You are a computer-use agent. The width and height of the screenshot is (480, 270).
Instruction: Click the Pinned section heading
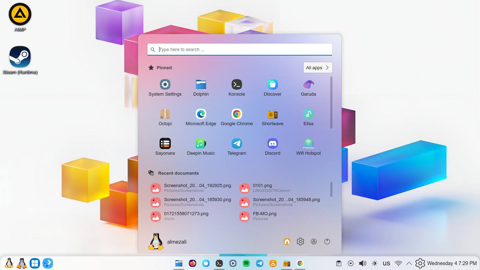click(x=164, y=67)
